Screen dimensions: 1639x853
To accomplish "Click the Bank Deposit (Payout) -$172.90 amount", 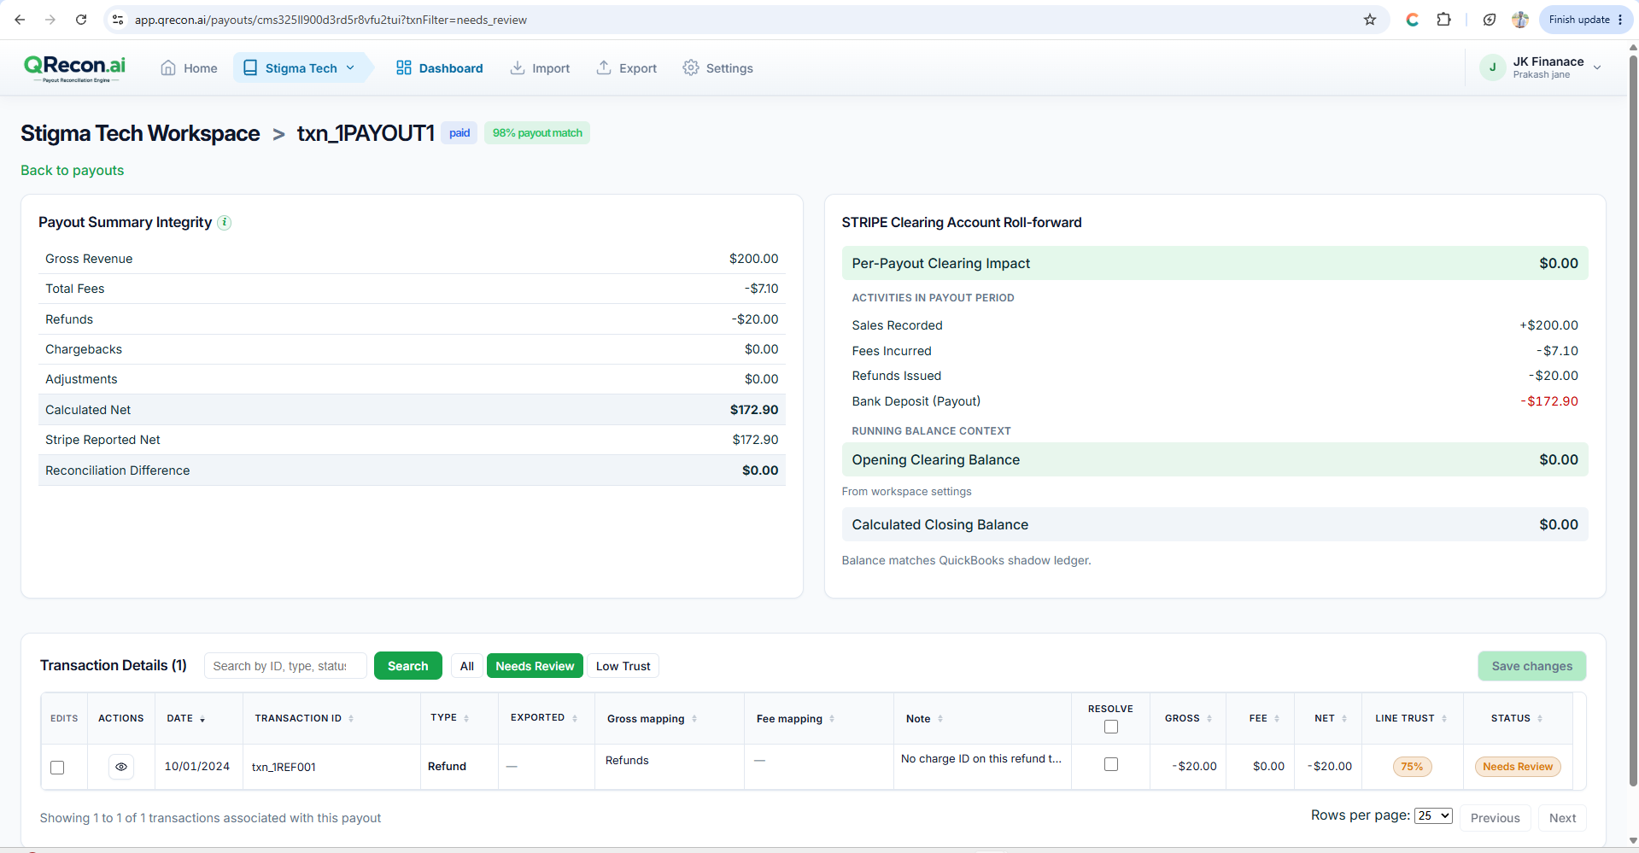I will click(x=1549, y=401).
